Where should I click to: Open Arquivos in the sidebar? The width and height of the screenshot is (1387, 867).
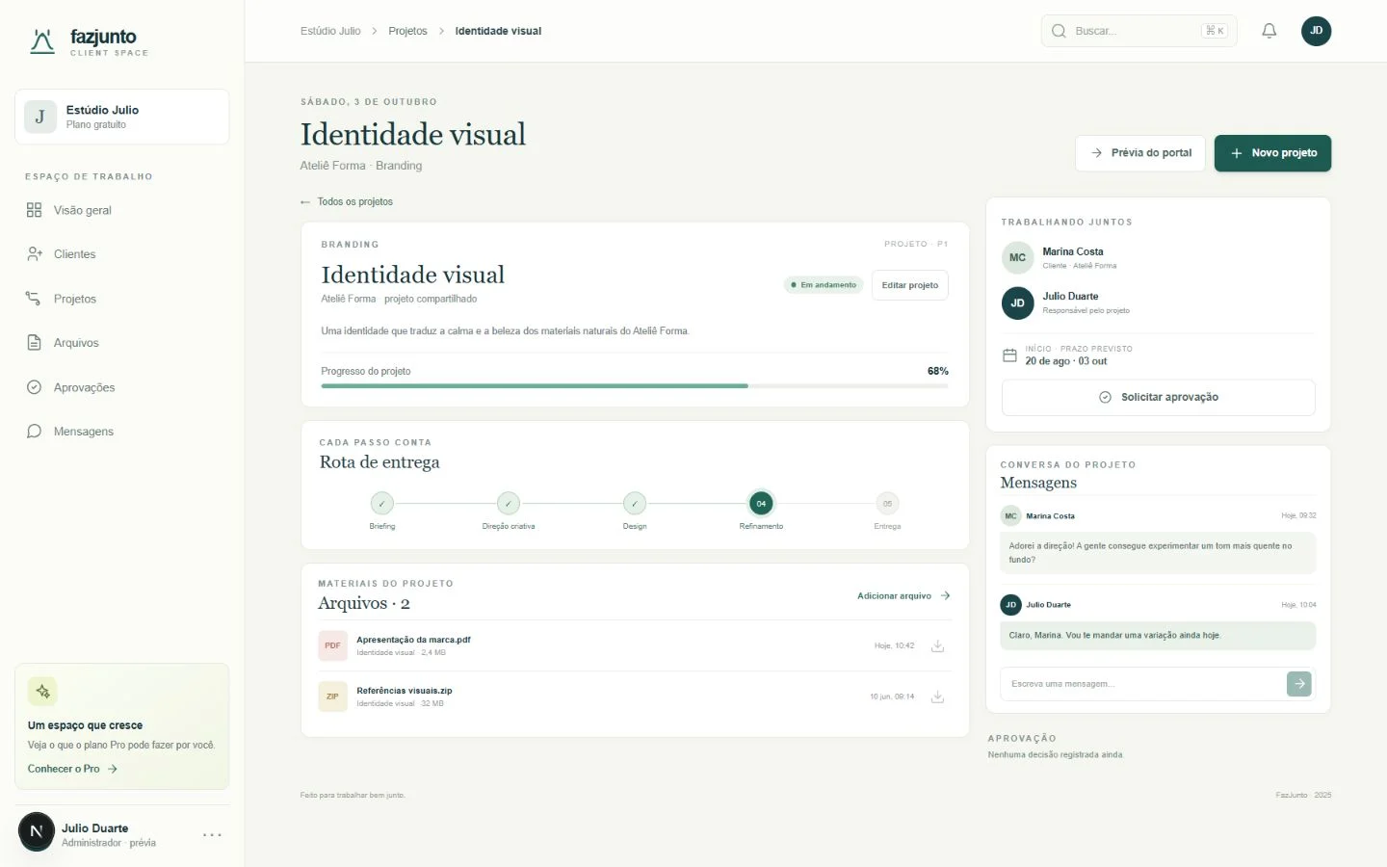[122, 343]
